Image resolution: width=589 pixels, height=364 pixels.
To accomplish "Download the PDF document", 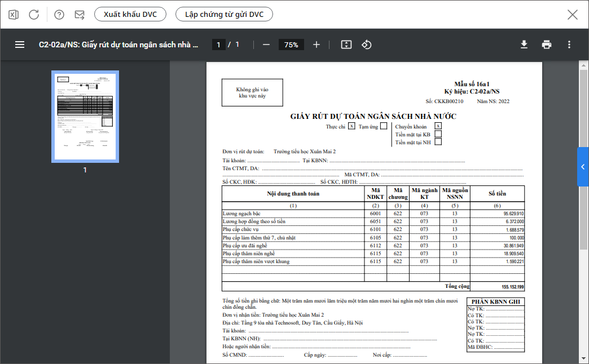I will point(524,45).
